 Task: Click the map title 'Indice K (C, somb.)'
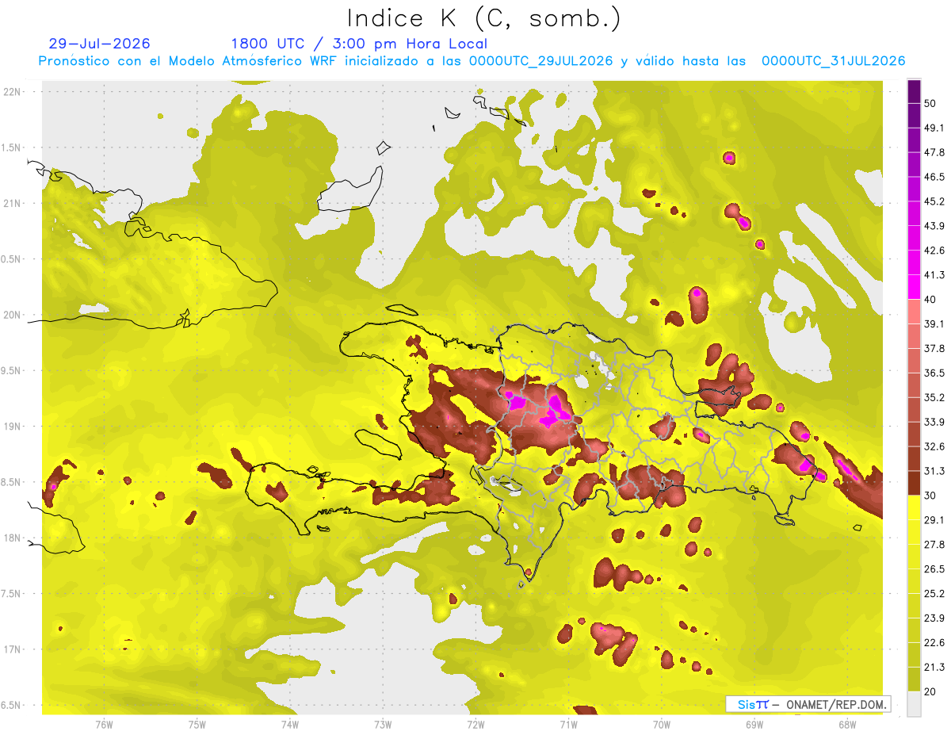coord(484,18)
